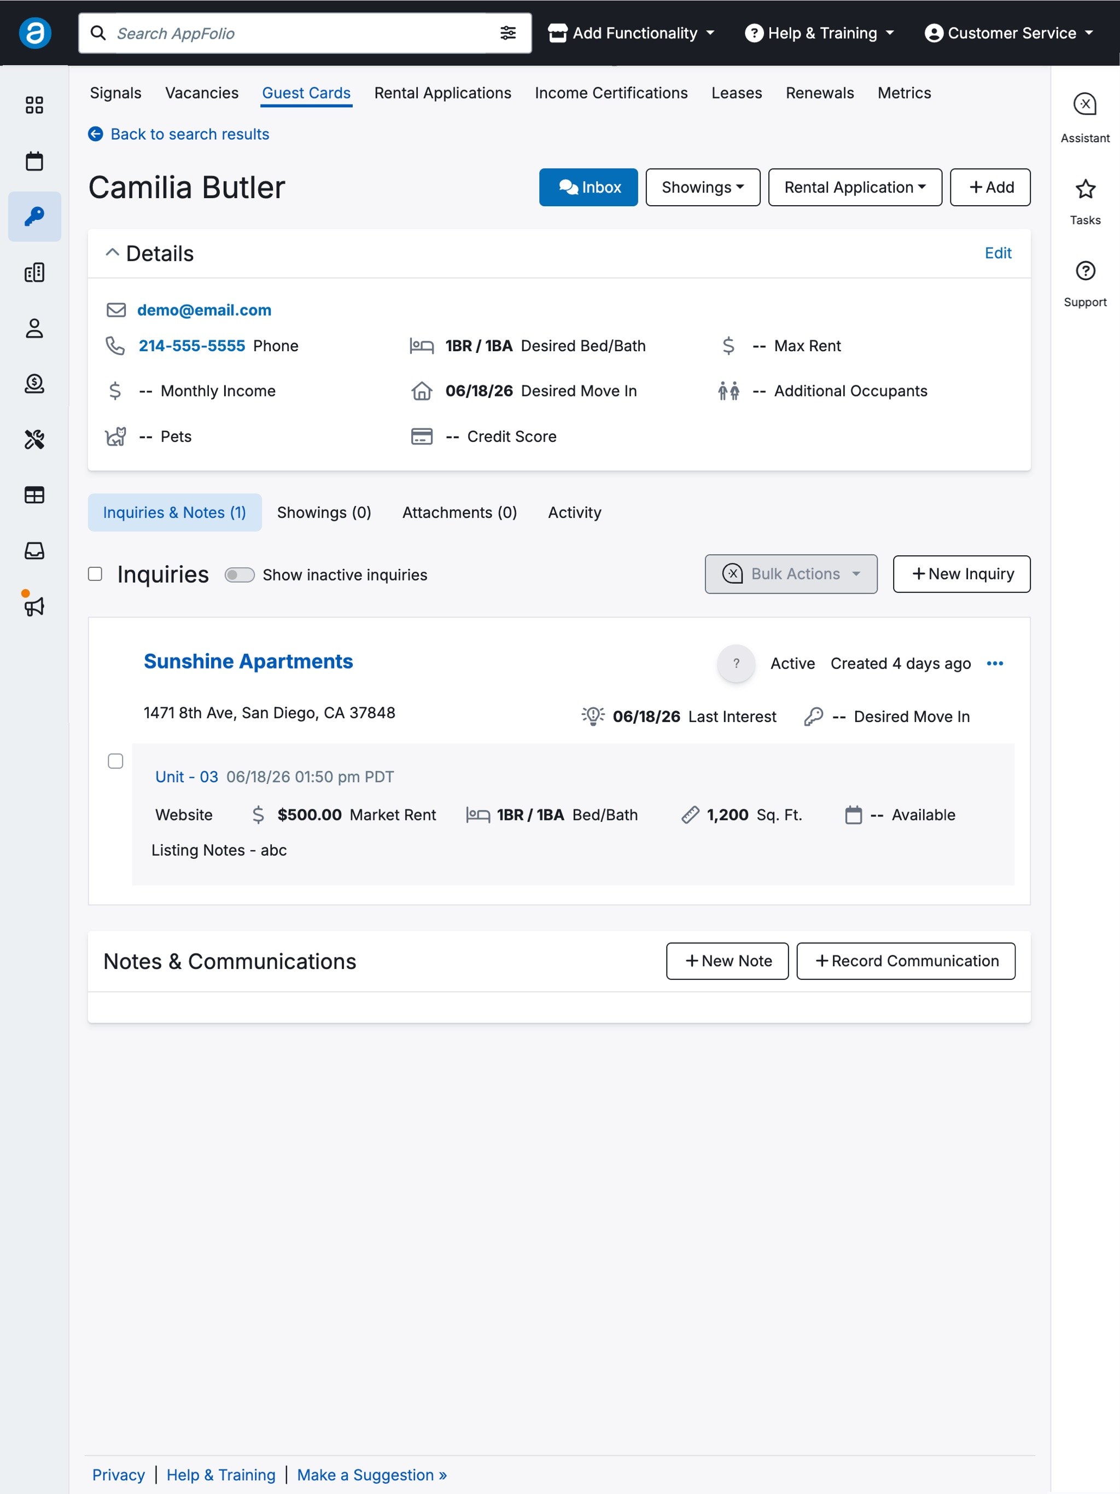Open the inbox tray icon in sidebar
Screen dimensions: 1120x1494
[34, 550]
